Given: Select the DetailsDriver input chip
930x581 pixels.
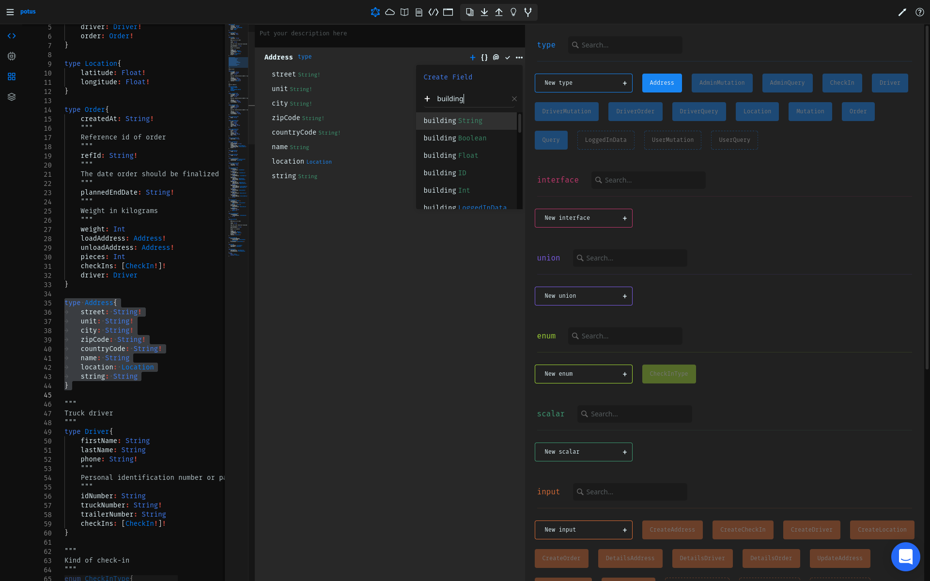Looking at the screenshot, I should [x=702, y=558].
